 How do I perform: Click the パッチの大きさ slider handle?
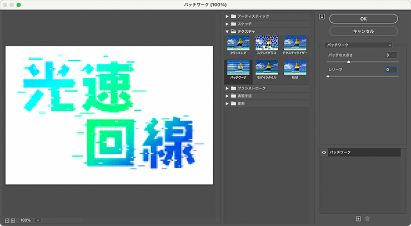pyautogui.click(x=348, y=62)
